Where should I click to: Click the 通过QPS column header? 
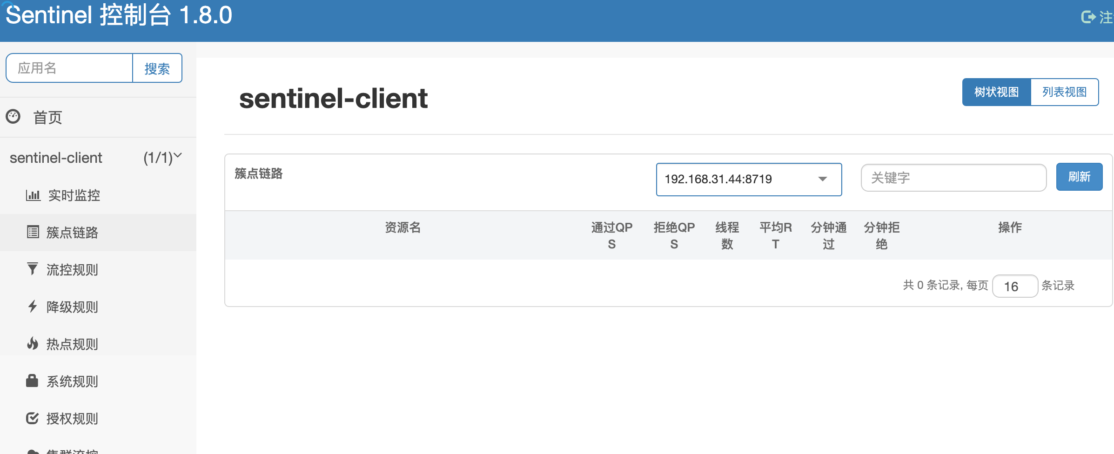point(612,235)
